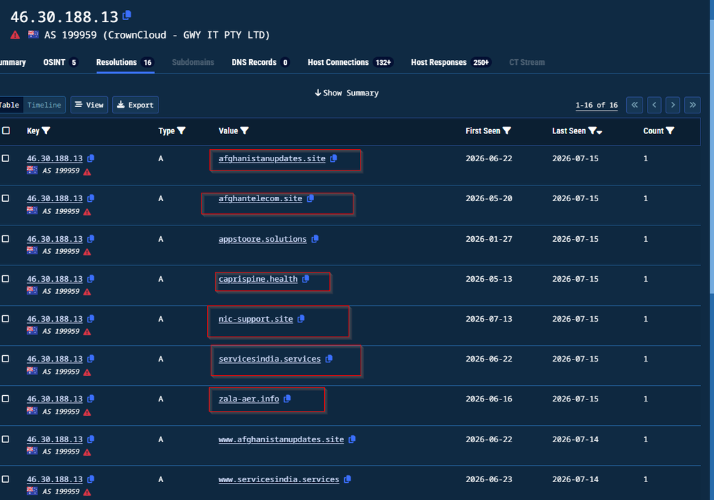Screen dimensions: 714x500
Task: Copy www.servicesindia.services domain value
Action: [348, 479]
